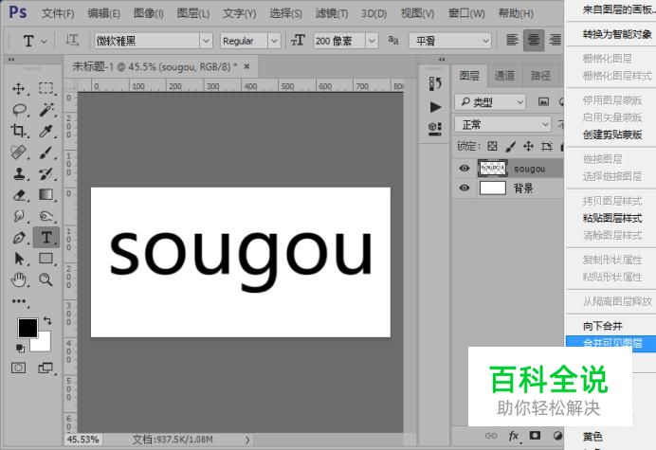Viewport: 656px width, 450px height.
Task: Add a layer mask button
Action: [535, 436]
